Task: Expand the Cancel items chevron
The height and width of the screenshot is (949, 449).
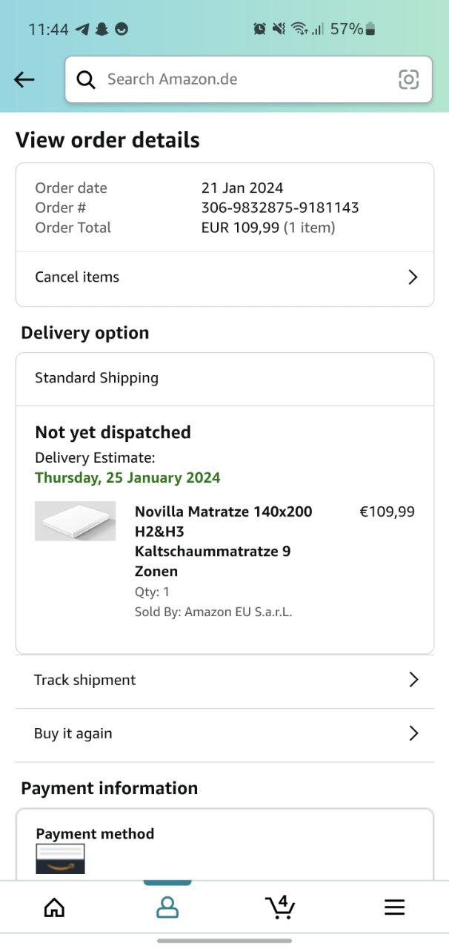Action: [413, 277]
